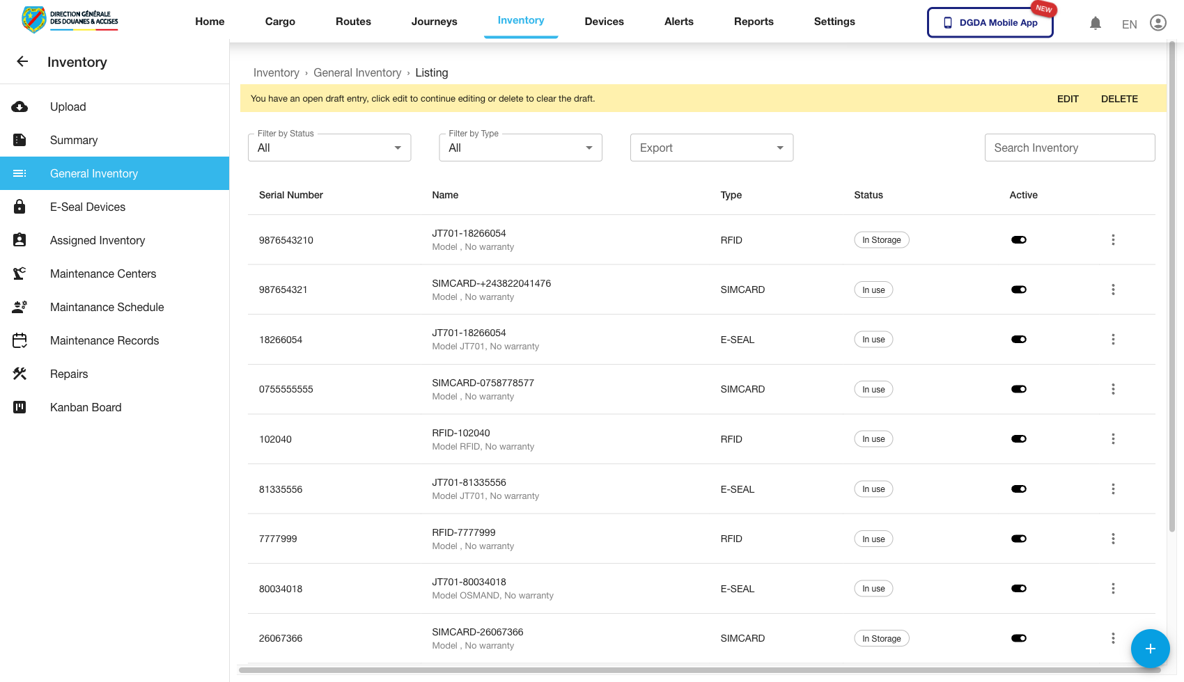
Task: Open Maintenance Centers via its icon
Action: pyautogui.click(x=20, y=273)
